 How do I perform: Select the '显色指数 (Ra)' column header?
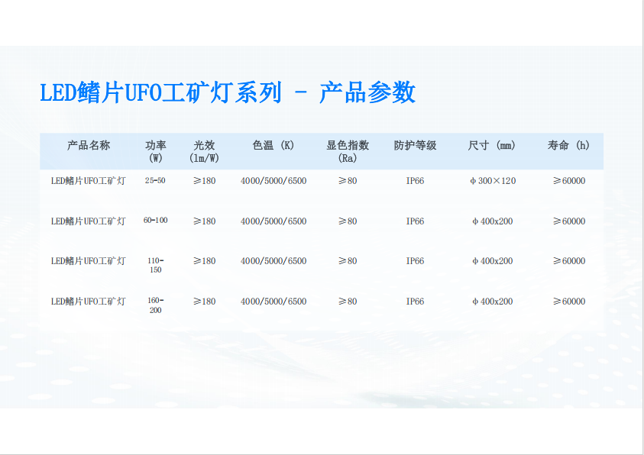pos(348,151)
